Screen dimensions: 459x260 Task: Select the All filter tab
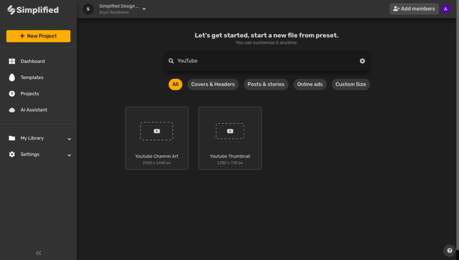pyautogui.click(x=175, y=84)
